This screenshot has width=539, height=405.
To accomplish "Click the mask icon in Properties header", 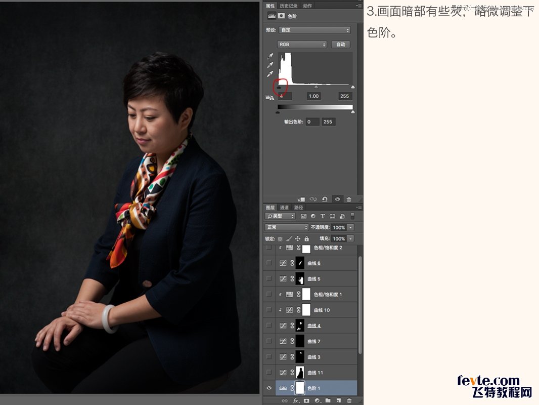I will [281, 16].
